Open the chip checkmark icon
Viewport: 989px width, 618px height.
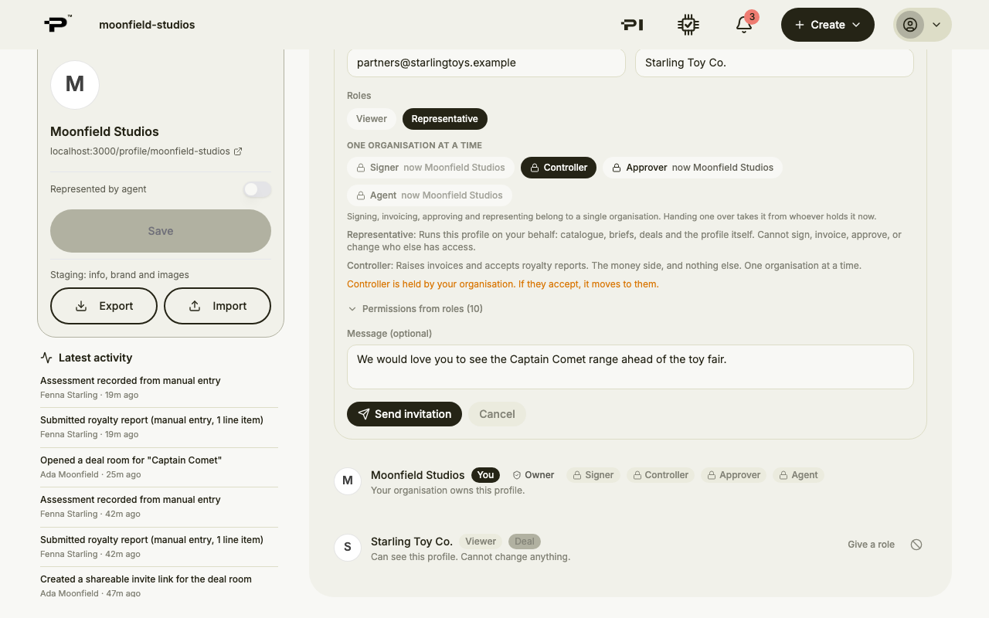688,25
